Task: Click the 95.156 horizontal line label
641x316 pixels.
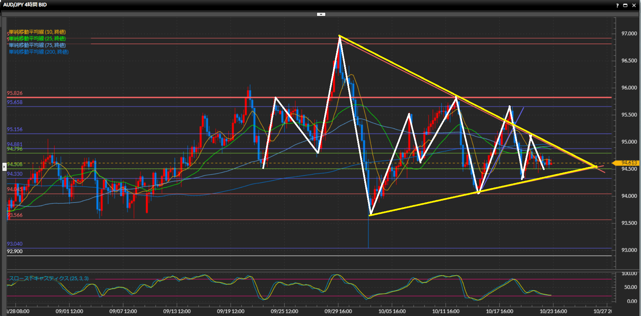Action: 15,129
